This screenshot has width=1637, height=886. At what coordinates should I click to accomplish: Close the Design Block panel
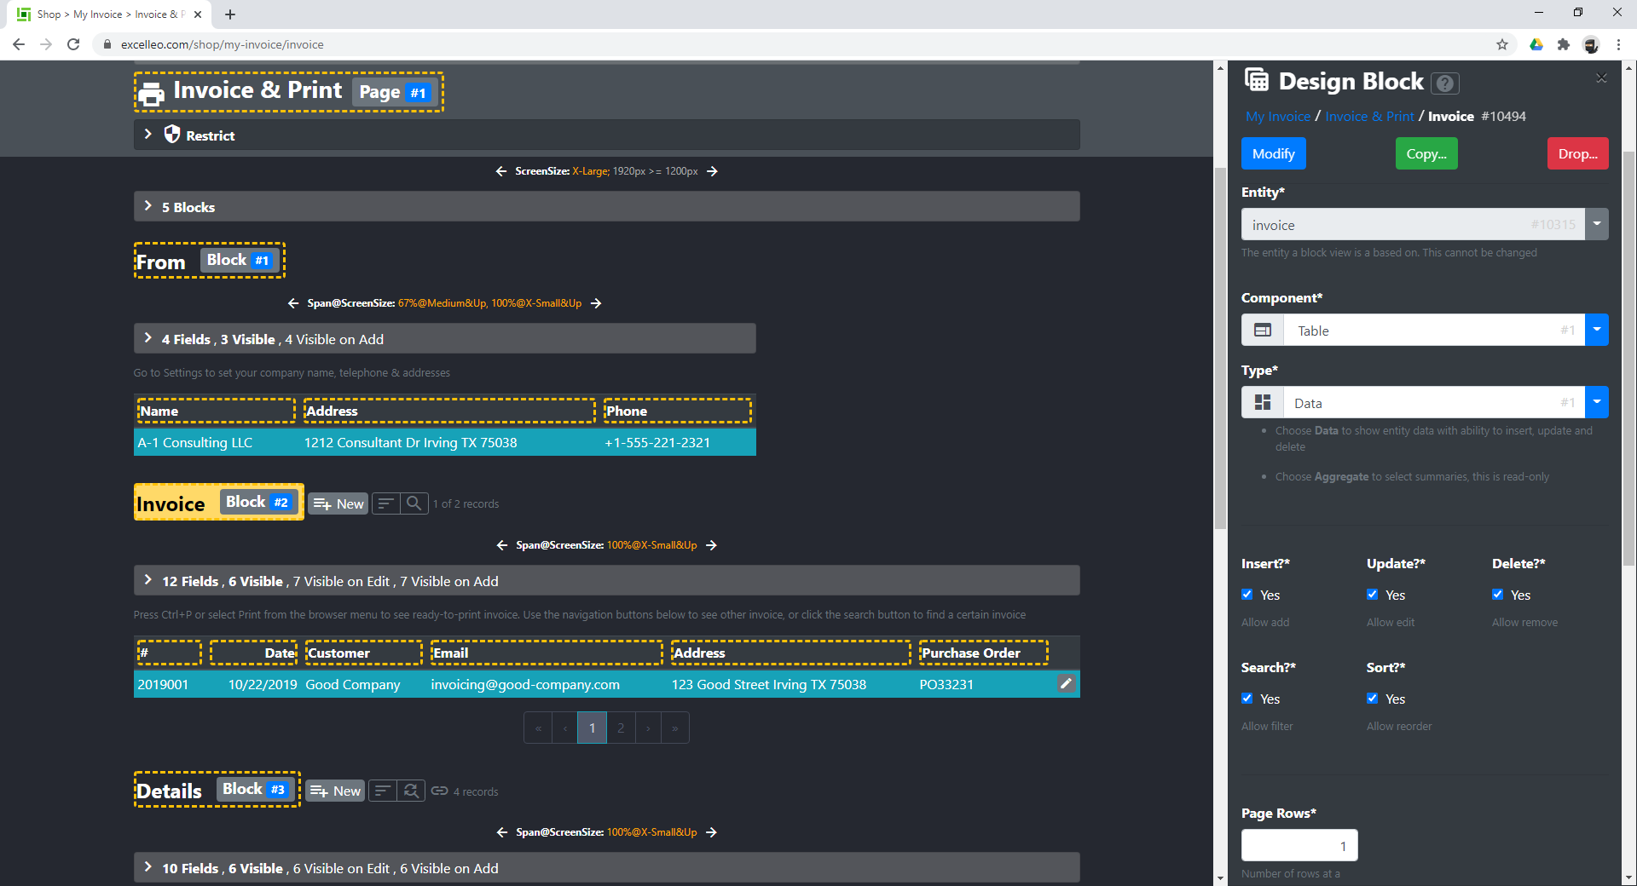click(x=1601, y=78)
